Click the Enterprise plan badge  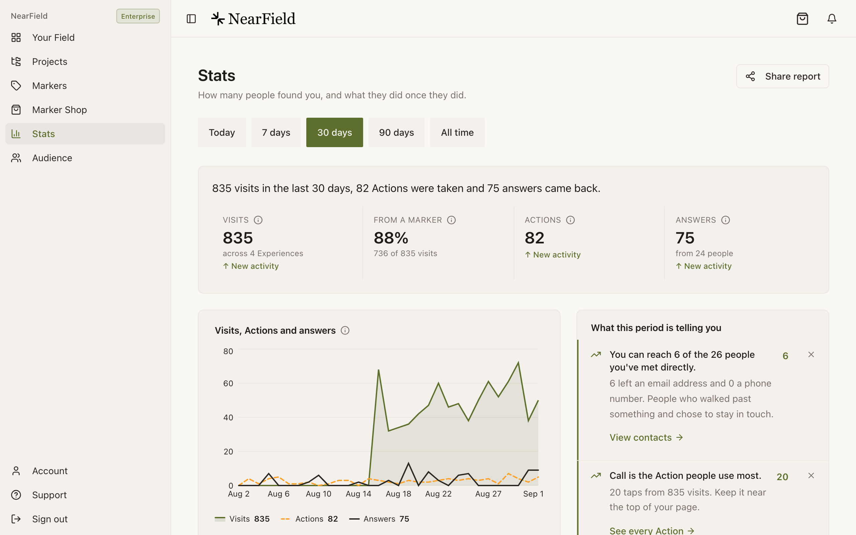[138, 16]
